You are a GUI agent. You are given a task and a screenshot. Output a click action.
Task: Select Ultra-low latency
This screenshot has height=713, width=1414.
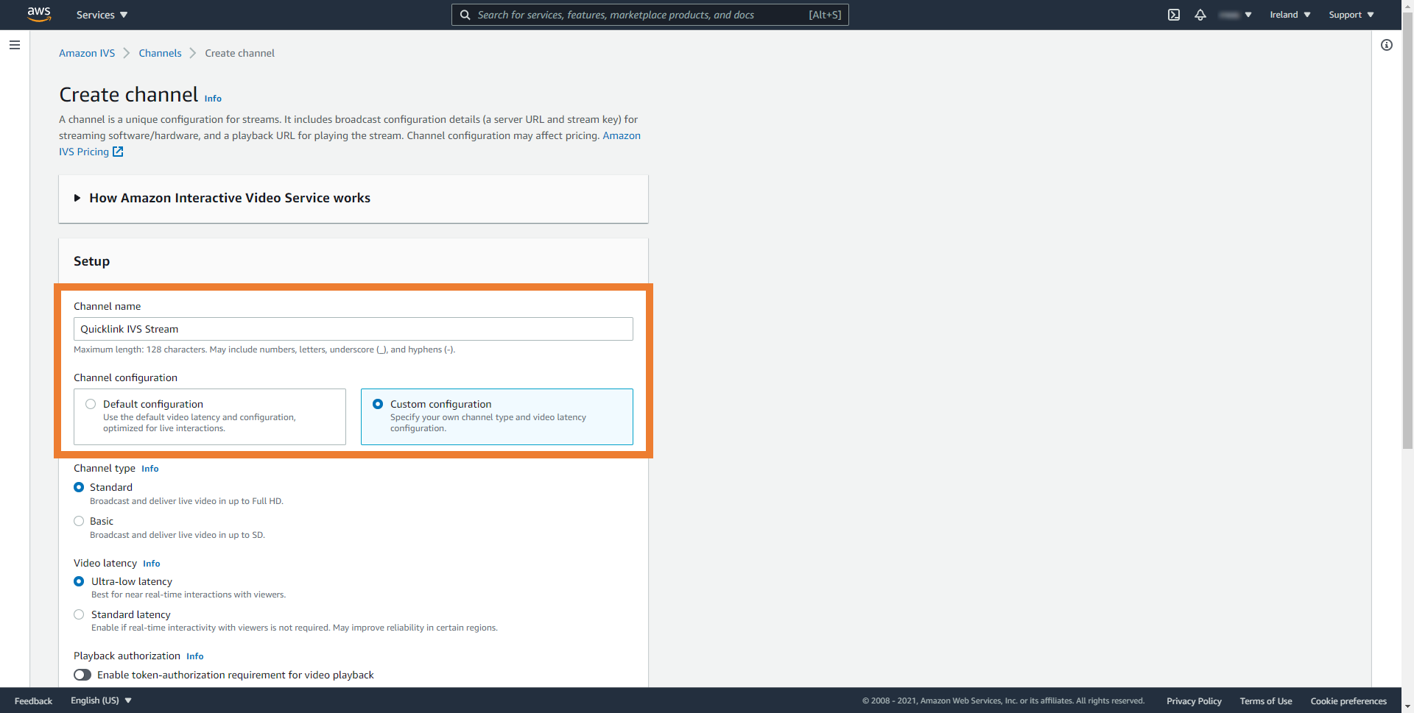click(x=79, y=581)
